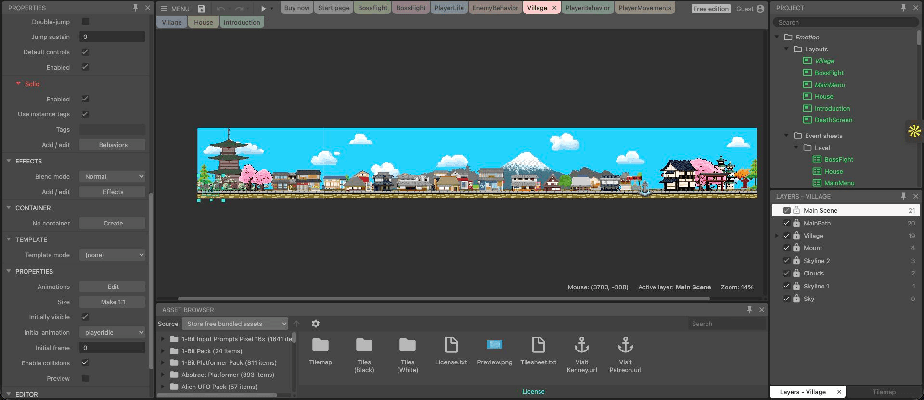Viewport: 924px width, 400px height.
Task: Click the Jump sustain input field
Action: [112, 37]
